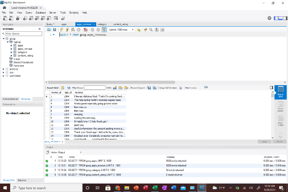288x192 pixels.
Task: Click Filter Rows input field
Action: pyautogui.click(x=94, y=88)
